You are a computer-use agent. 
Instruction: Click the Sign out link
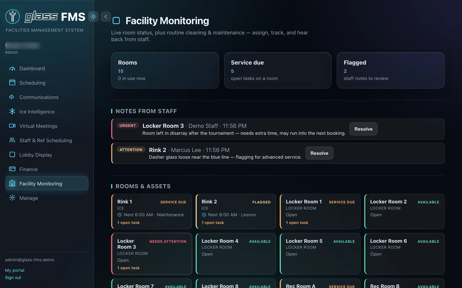point(13,277)
